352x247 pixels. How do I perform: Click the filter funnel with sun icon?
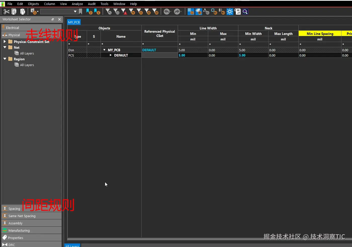(140, 12)
